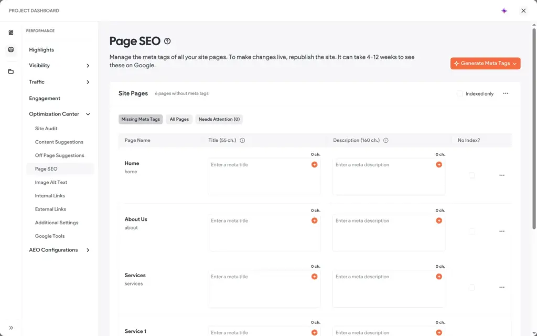The image size is (537, 336).
Task: Open the folder icon in left rail
Action: tap(11, 71)
